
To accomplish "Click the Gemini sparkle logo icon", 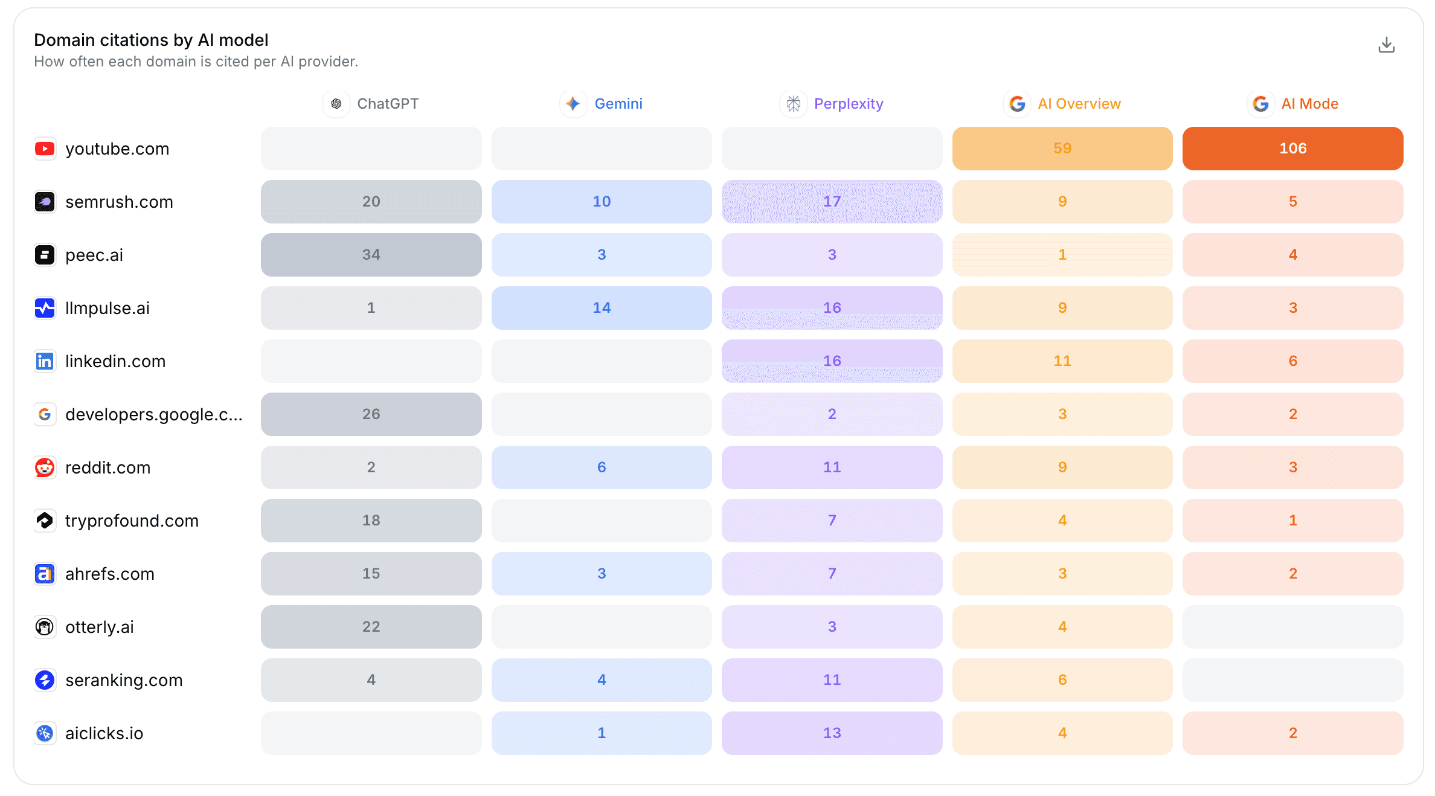I will point(573,104).
